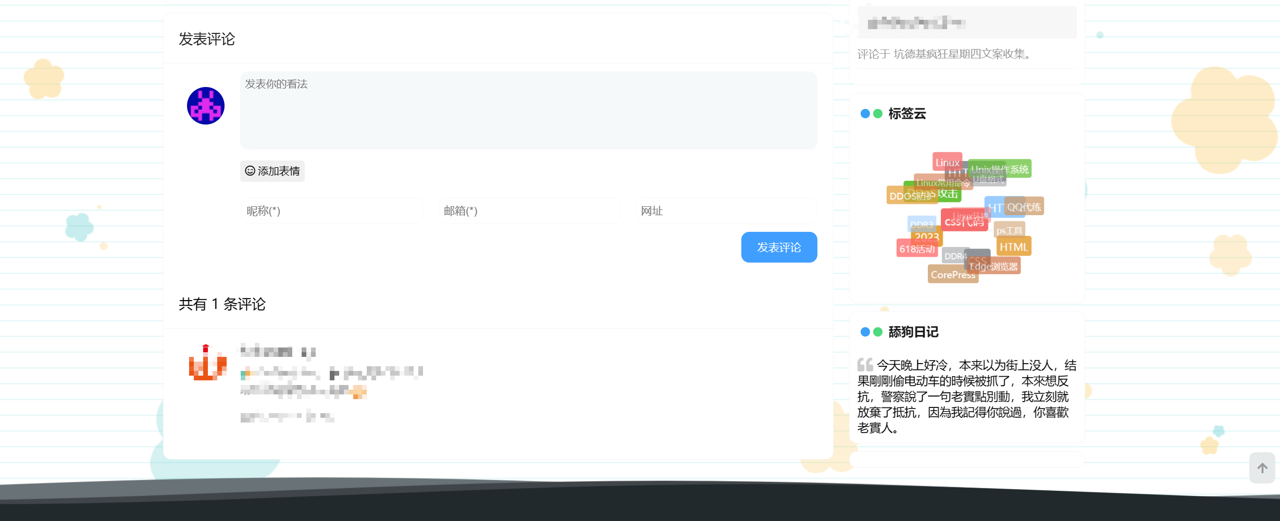Click the purple pixel avatar in the comment form

[x=205, y=106]
